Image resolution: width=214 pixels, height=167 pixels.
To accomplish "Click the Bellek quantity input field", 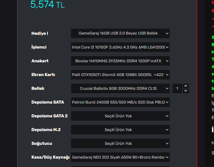I will [x=177, y=88].
